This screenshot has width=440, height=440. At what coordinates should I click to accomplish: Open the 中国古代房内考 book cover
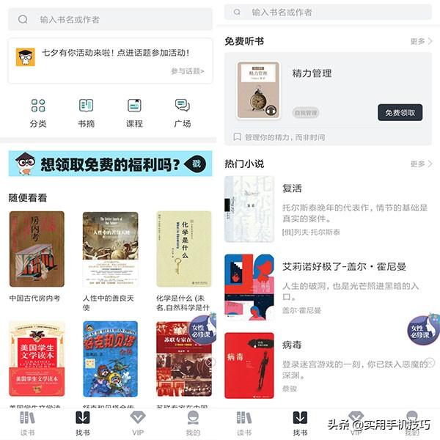pyautogui.click(x=37, y=249)
